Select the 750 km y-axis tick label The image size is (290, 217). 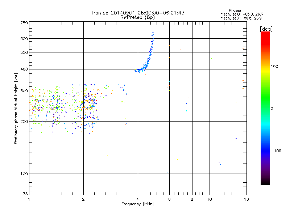(24, 23)
